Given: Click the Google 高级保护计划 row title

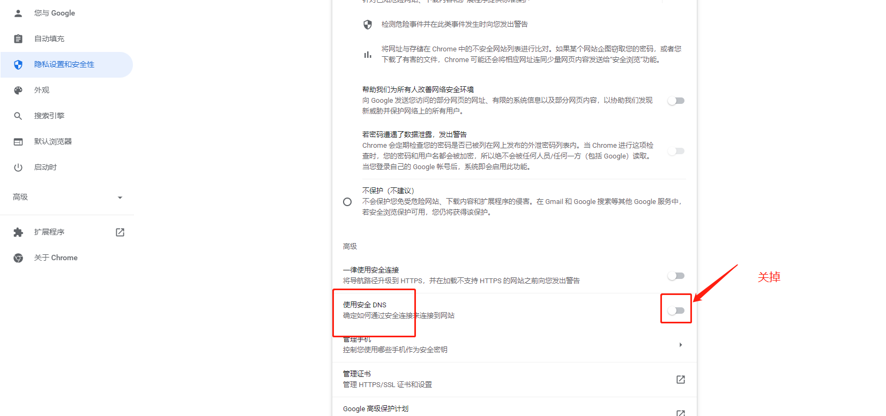Looking at the screenshot, I should [376, 409].
